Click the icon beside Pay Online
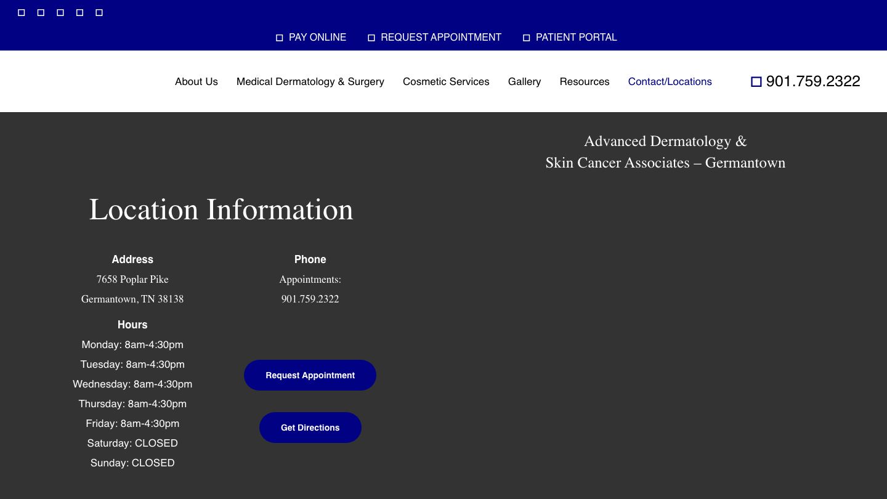887x499 pixels. pyautogui.click(x=279, y=37)
